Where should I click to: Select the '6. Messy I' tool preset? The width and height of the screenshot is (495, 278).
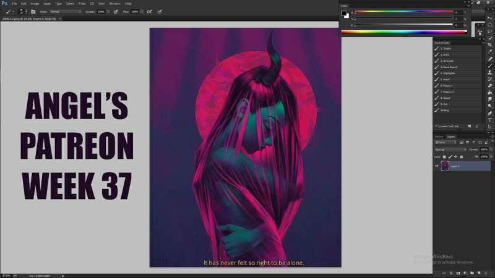click(458, 85)
